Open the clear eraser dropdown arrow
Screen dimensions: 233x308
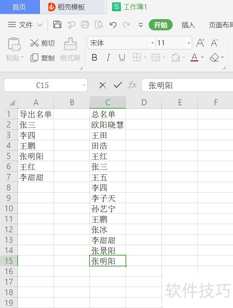click(223, 57)
